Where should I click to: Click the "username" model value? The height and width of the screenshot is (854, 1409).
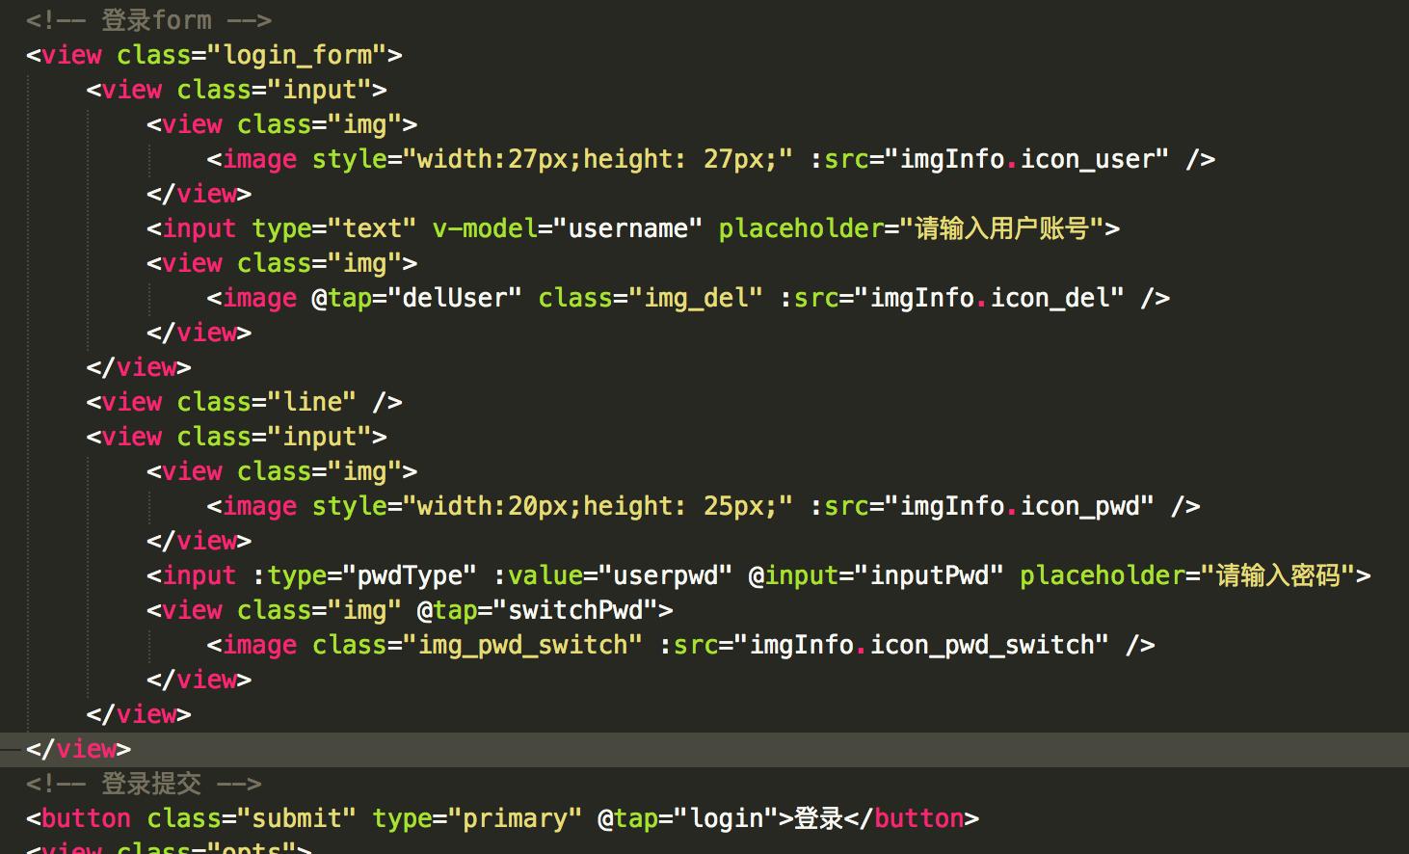(x=628, y=228)
